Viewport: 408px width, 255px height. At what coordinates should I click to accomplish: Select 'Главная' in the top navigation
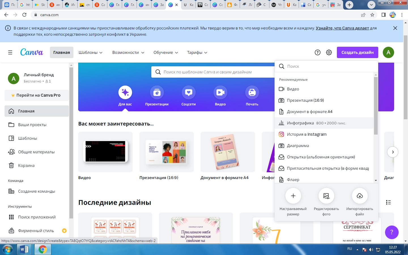pos(61,52)
